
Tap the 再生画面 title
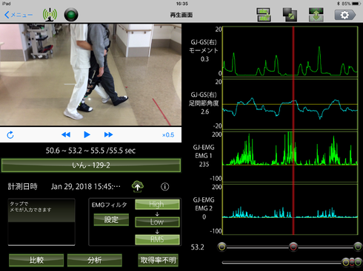point(181,15)
